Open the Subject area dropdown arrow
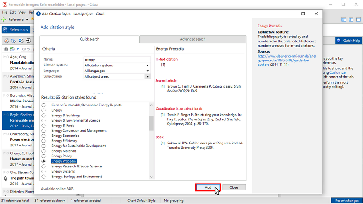The image size is (363, 204). (x=147, y=77)
